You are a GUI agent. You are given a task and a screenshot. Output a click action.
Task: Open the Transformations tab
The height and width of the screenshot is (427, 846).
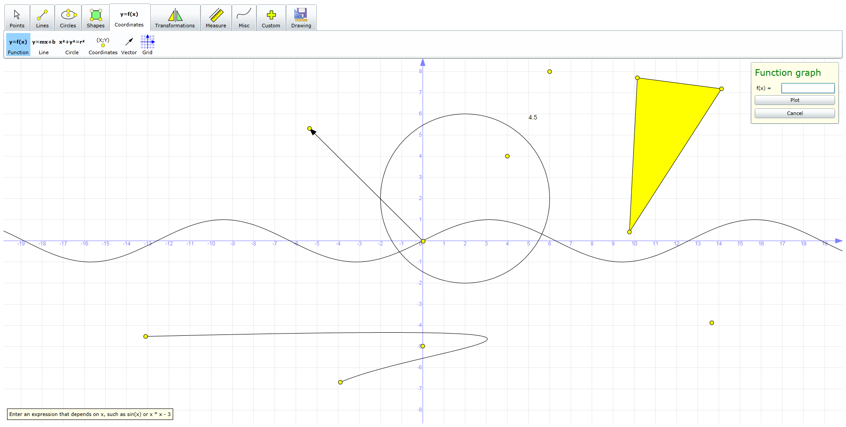pyautogui.click(x=175, y=18)
